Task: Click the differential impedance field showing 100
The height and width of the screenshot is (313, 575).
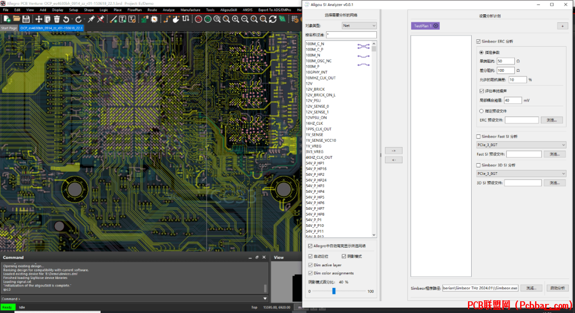Action: [506, 70]
